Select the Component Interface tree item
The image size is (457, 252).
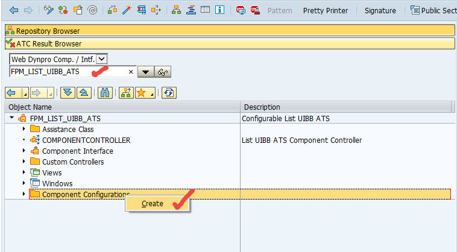pyautogui.click(x=78, y=151)
